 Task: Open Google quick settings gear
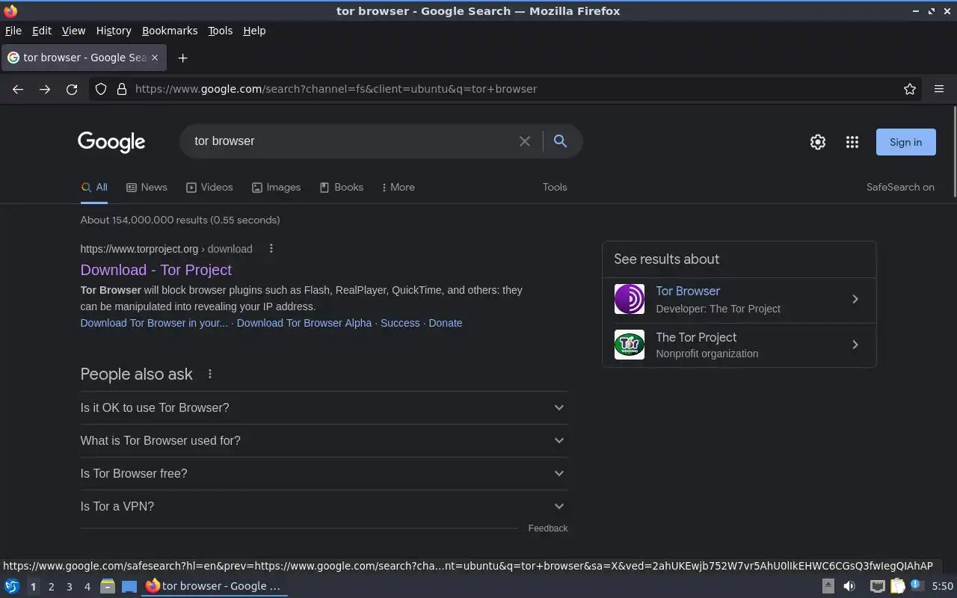[818, 142]
